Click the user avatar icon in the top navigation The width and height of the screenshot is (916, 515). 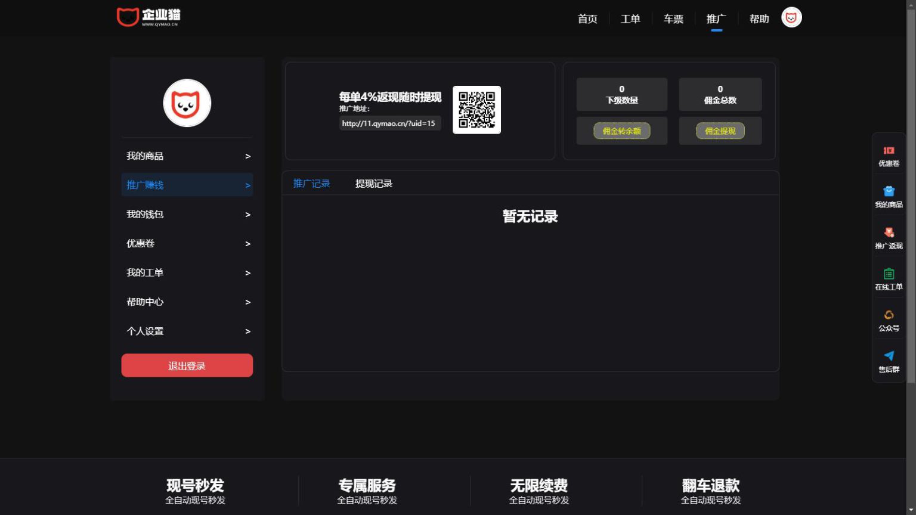coord(791,18)
